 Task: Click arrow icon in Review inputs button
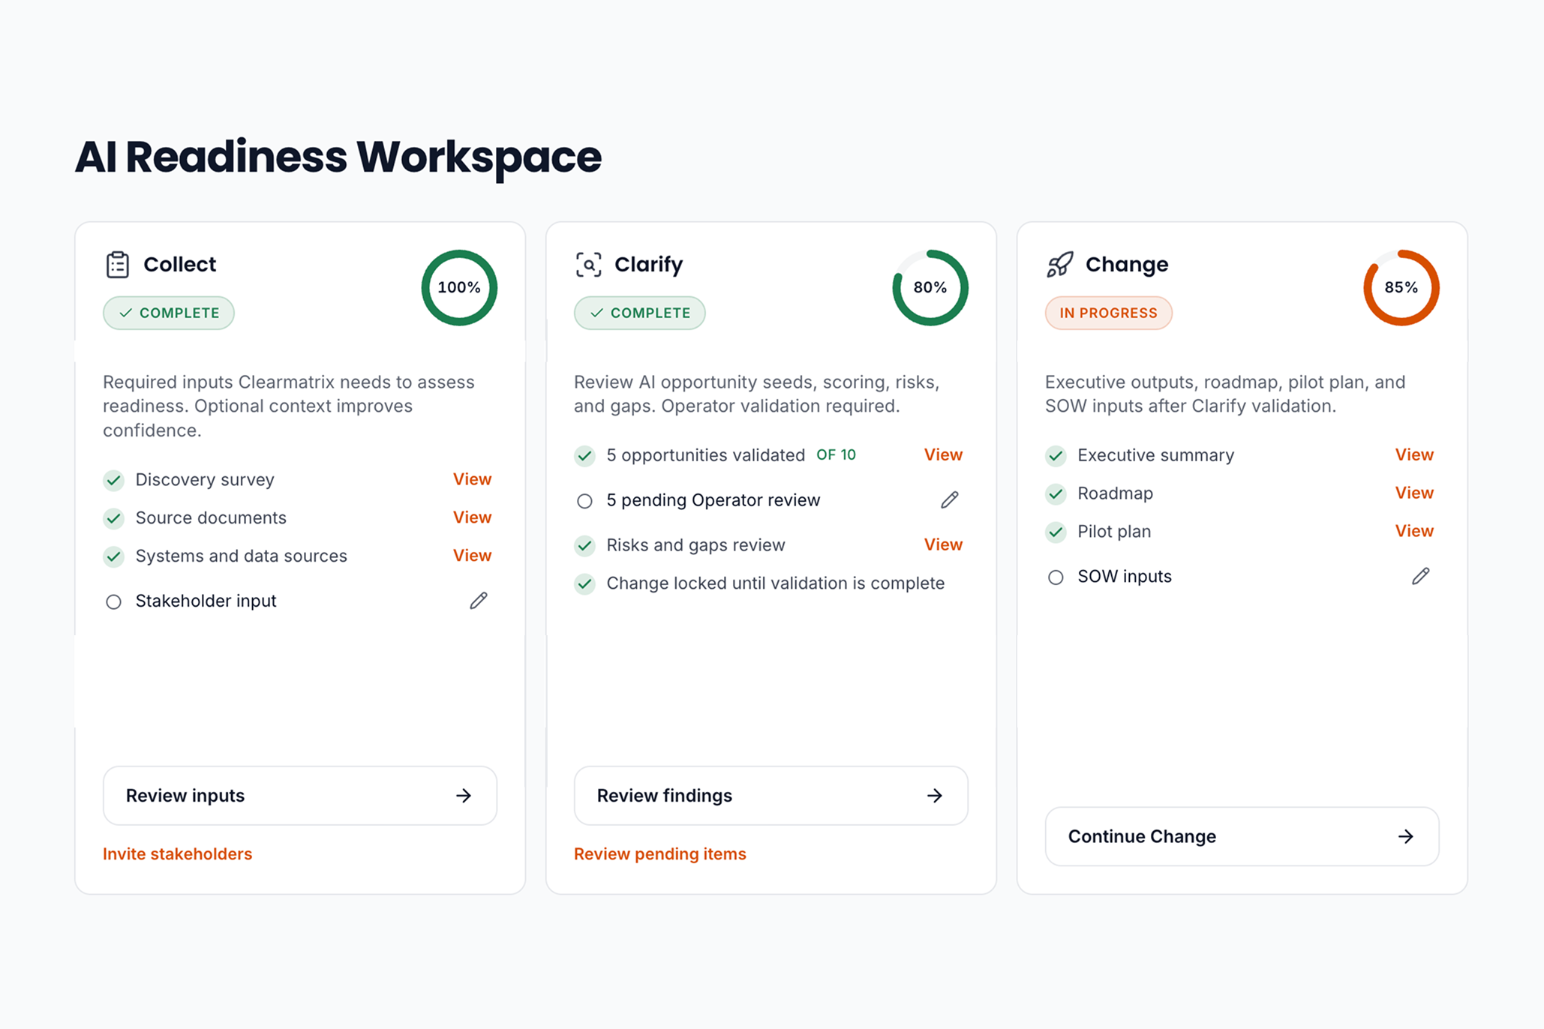tap(464, 796)
